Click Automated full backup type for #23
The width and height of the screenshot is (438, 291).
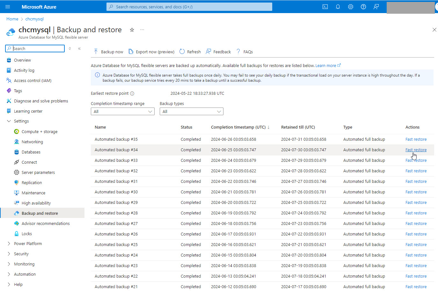[x=364, y=266]
